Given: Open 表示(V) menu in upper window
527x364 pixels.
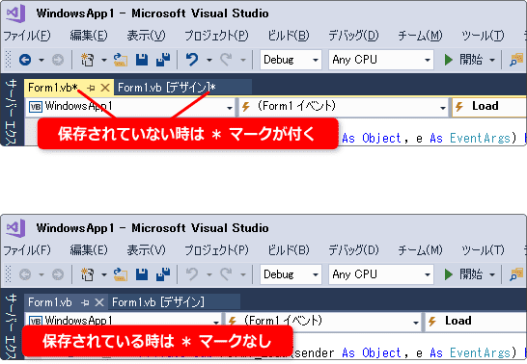Looking at the screenshot, I should pos(146,36).
